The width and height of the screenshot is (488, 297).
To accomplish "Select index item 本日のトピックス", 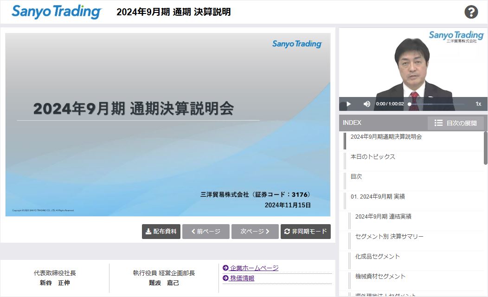I will (411, 161).
